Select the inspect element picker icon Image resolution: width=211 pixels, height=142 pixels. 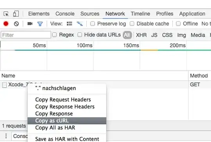(x=6, y=14)
